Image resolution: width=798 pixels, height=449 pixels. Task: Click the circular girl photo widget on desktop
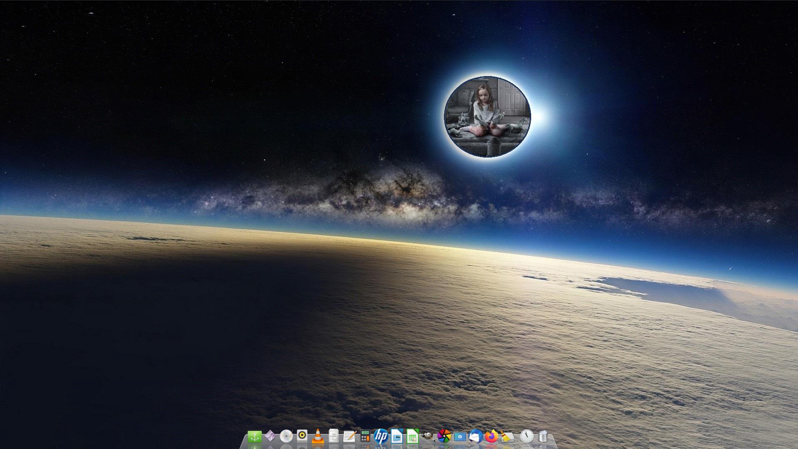487,117
